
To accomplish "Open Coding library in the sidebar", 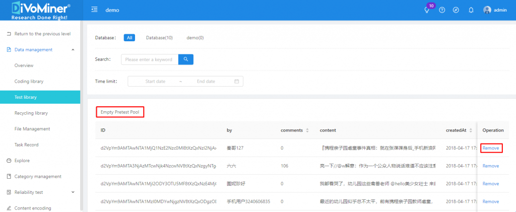I will pyautogui.click(x=29, y=82).
